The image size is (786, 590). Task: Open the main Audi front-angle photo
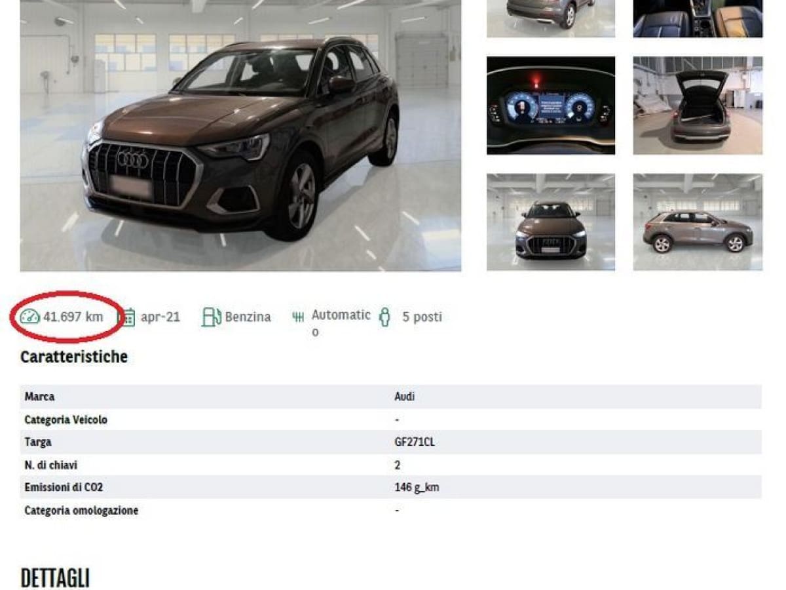[x=240, y=136]
